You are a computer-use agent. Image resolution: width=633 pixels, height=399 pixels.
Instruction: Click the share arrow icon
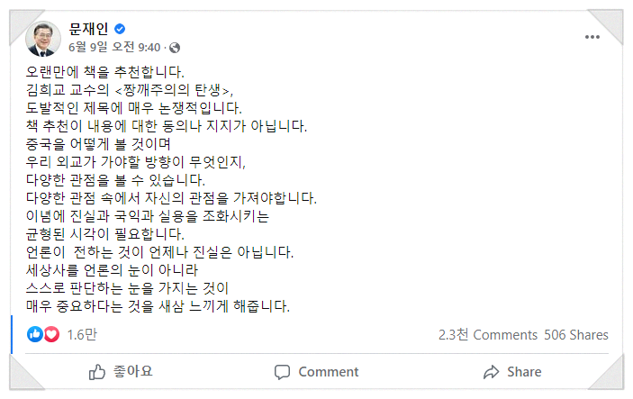(x=491, y=371)
